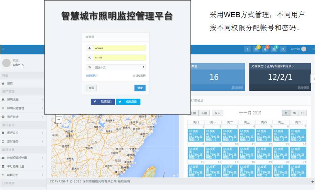Click the 忘记密码? forgot password link

click(92, 76)
